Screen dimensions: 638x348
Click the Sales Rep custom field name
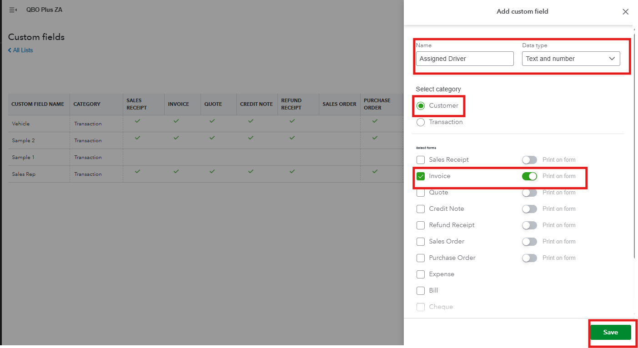24,174
